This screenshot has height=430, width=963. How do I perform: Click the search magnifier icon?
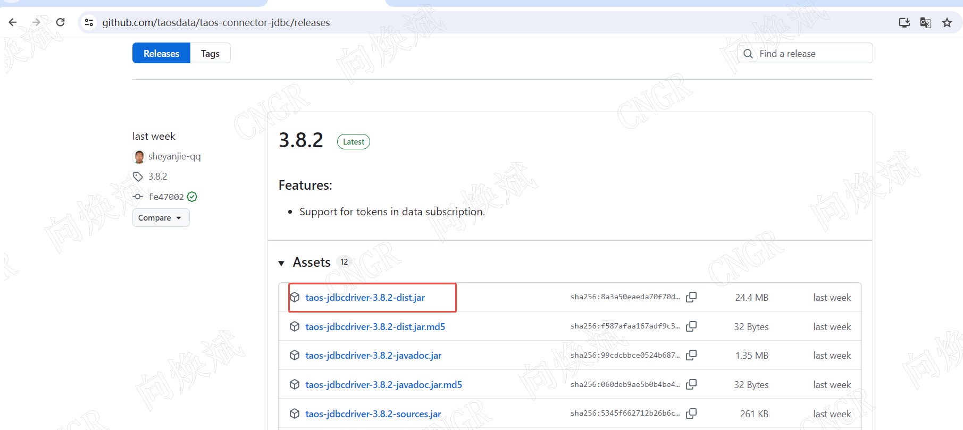[x=748, y=54]
